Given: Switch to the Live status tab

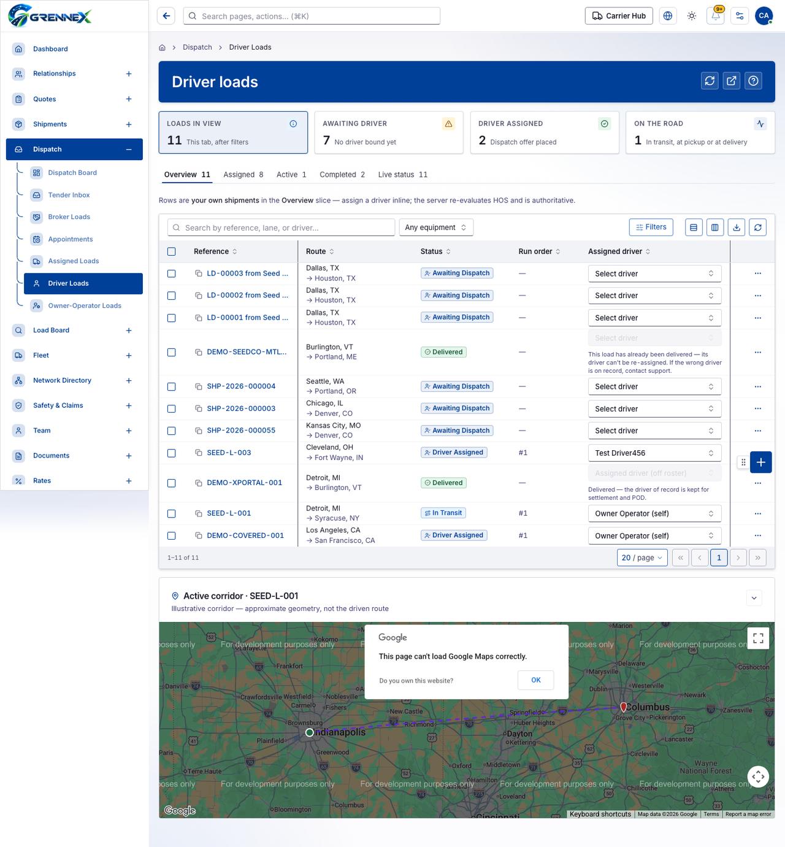Looking at the screenshot, I should point(403,175).
